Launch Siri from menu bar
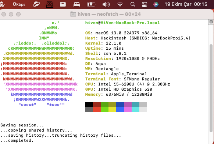This screenshot has width=214, height=144. pyautogui.click(x=156, y=4)
